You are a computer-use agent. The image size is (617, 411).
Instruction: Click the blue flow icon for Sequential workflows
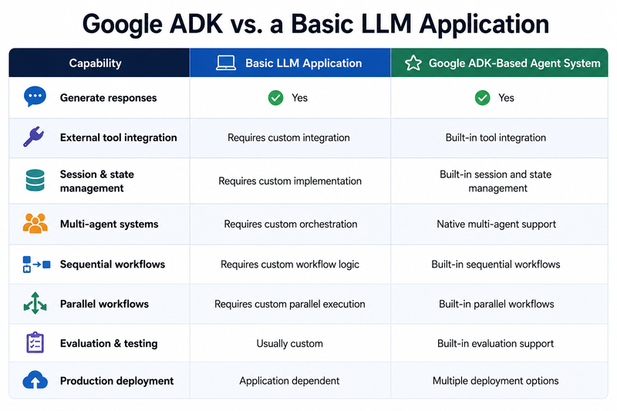pos(36,264)
